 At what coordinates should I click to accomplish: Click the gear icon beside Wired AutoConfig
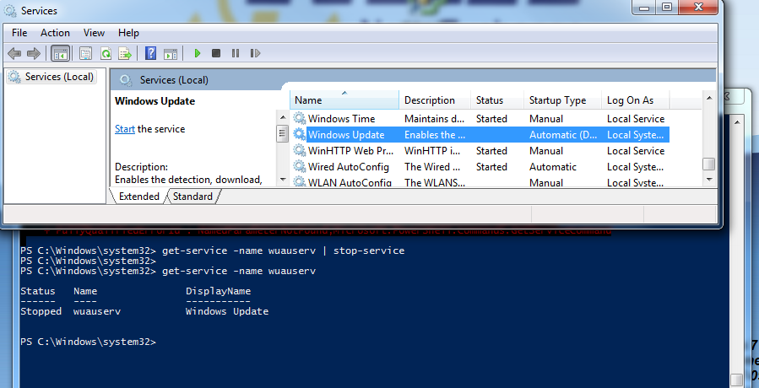point(300,166)
